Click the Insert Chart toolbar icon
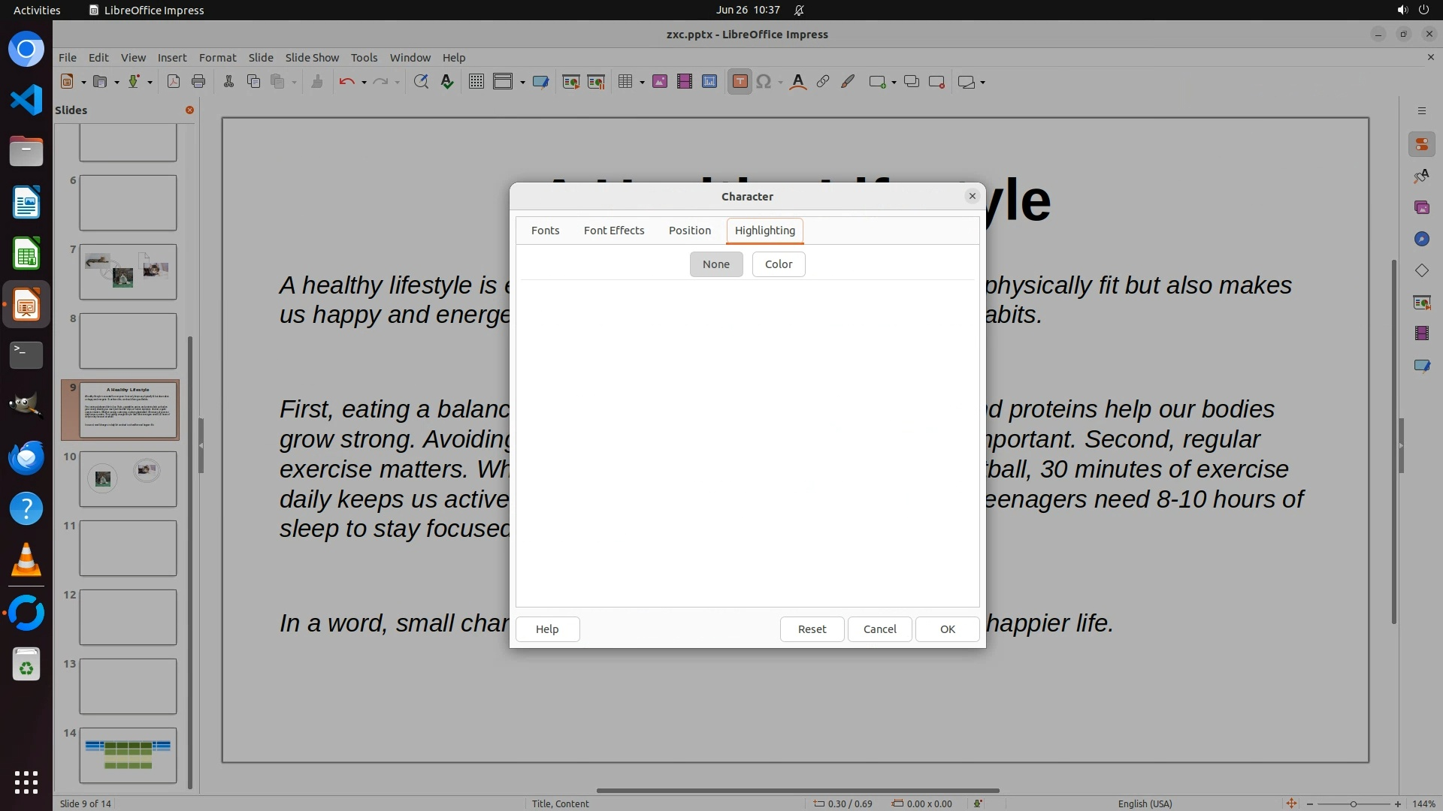Screen dimensions: 1443x811 point(709,82)
